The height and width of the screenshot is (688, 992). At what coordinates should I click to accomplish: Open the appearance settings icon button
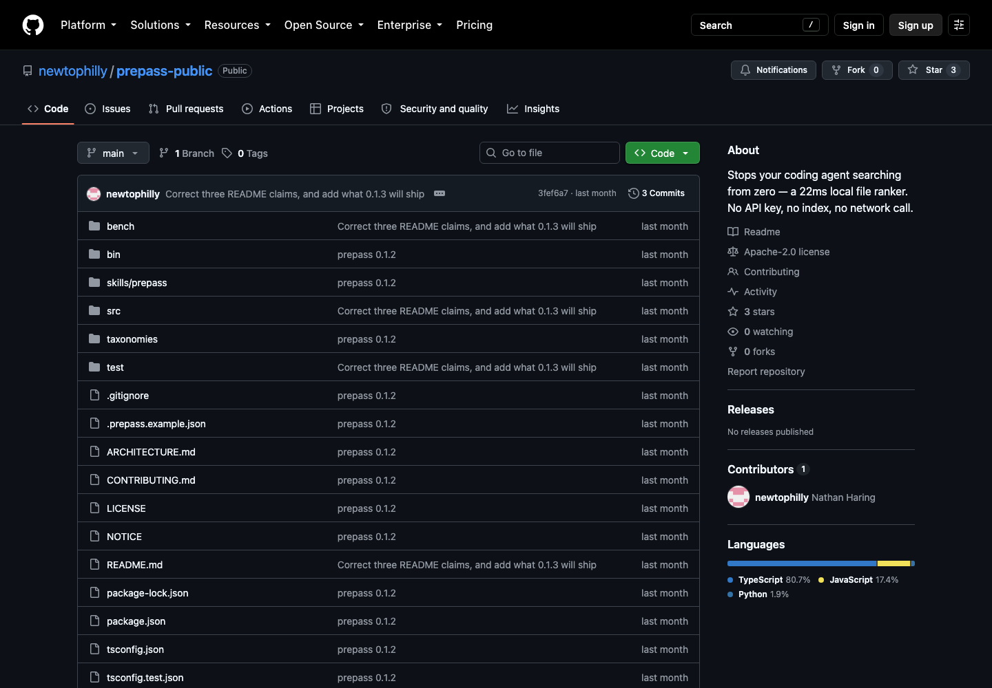tap(959, 25)
